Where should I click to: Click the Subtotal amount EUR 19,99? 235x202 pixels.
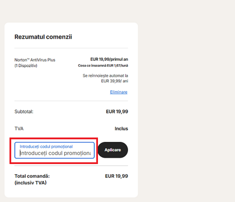(117, 112)
